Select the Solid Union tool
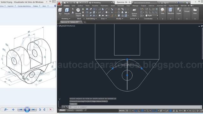This screenshot has height=114, width=203. tap(87, 9)
